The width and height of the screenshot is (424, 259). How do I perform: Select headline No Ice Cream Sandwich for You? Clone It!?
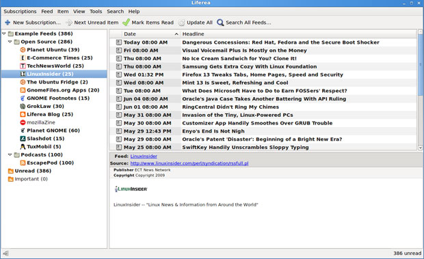point(239,59)
